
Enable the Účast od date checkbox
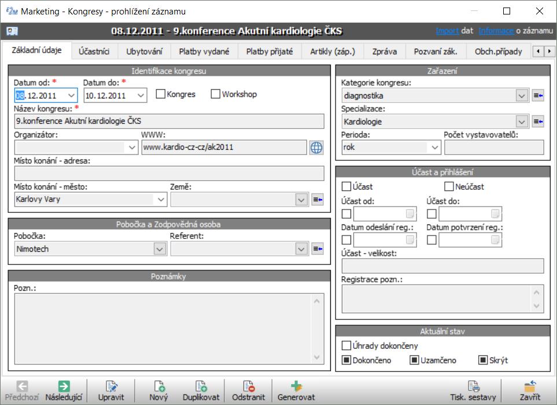tap(346, 214)
